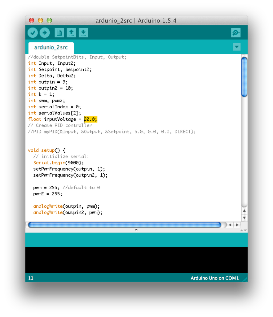Click the console pane divider handle

[136, 230]
